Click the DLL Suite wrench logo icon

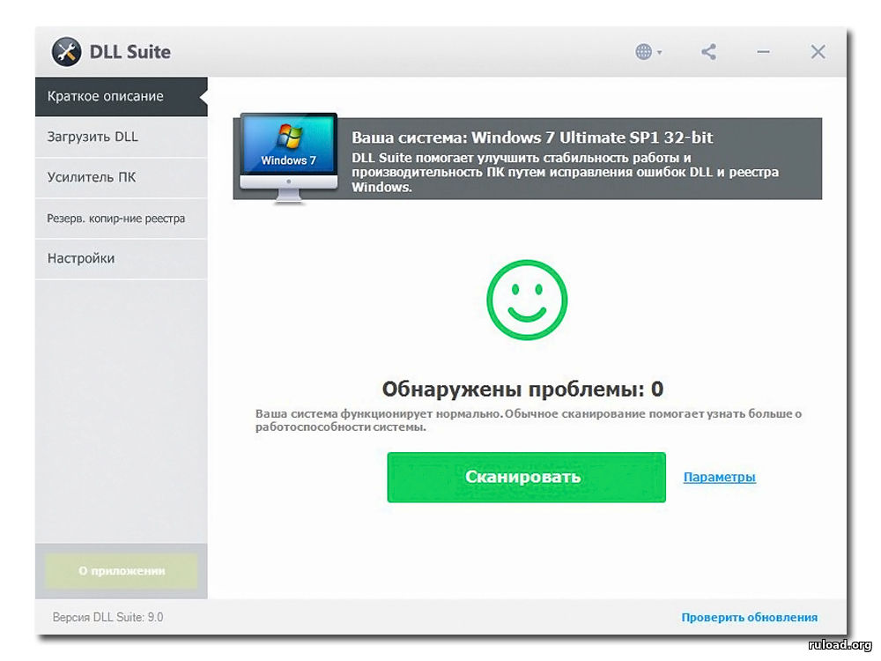(x=66, y=52)
